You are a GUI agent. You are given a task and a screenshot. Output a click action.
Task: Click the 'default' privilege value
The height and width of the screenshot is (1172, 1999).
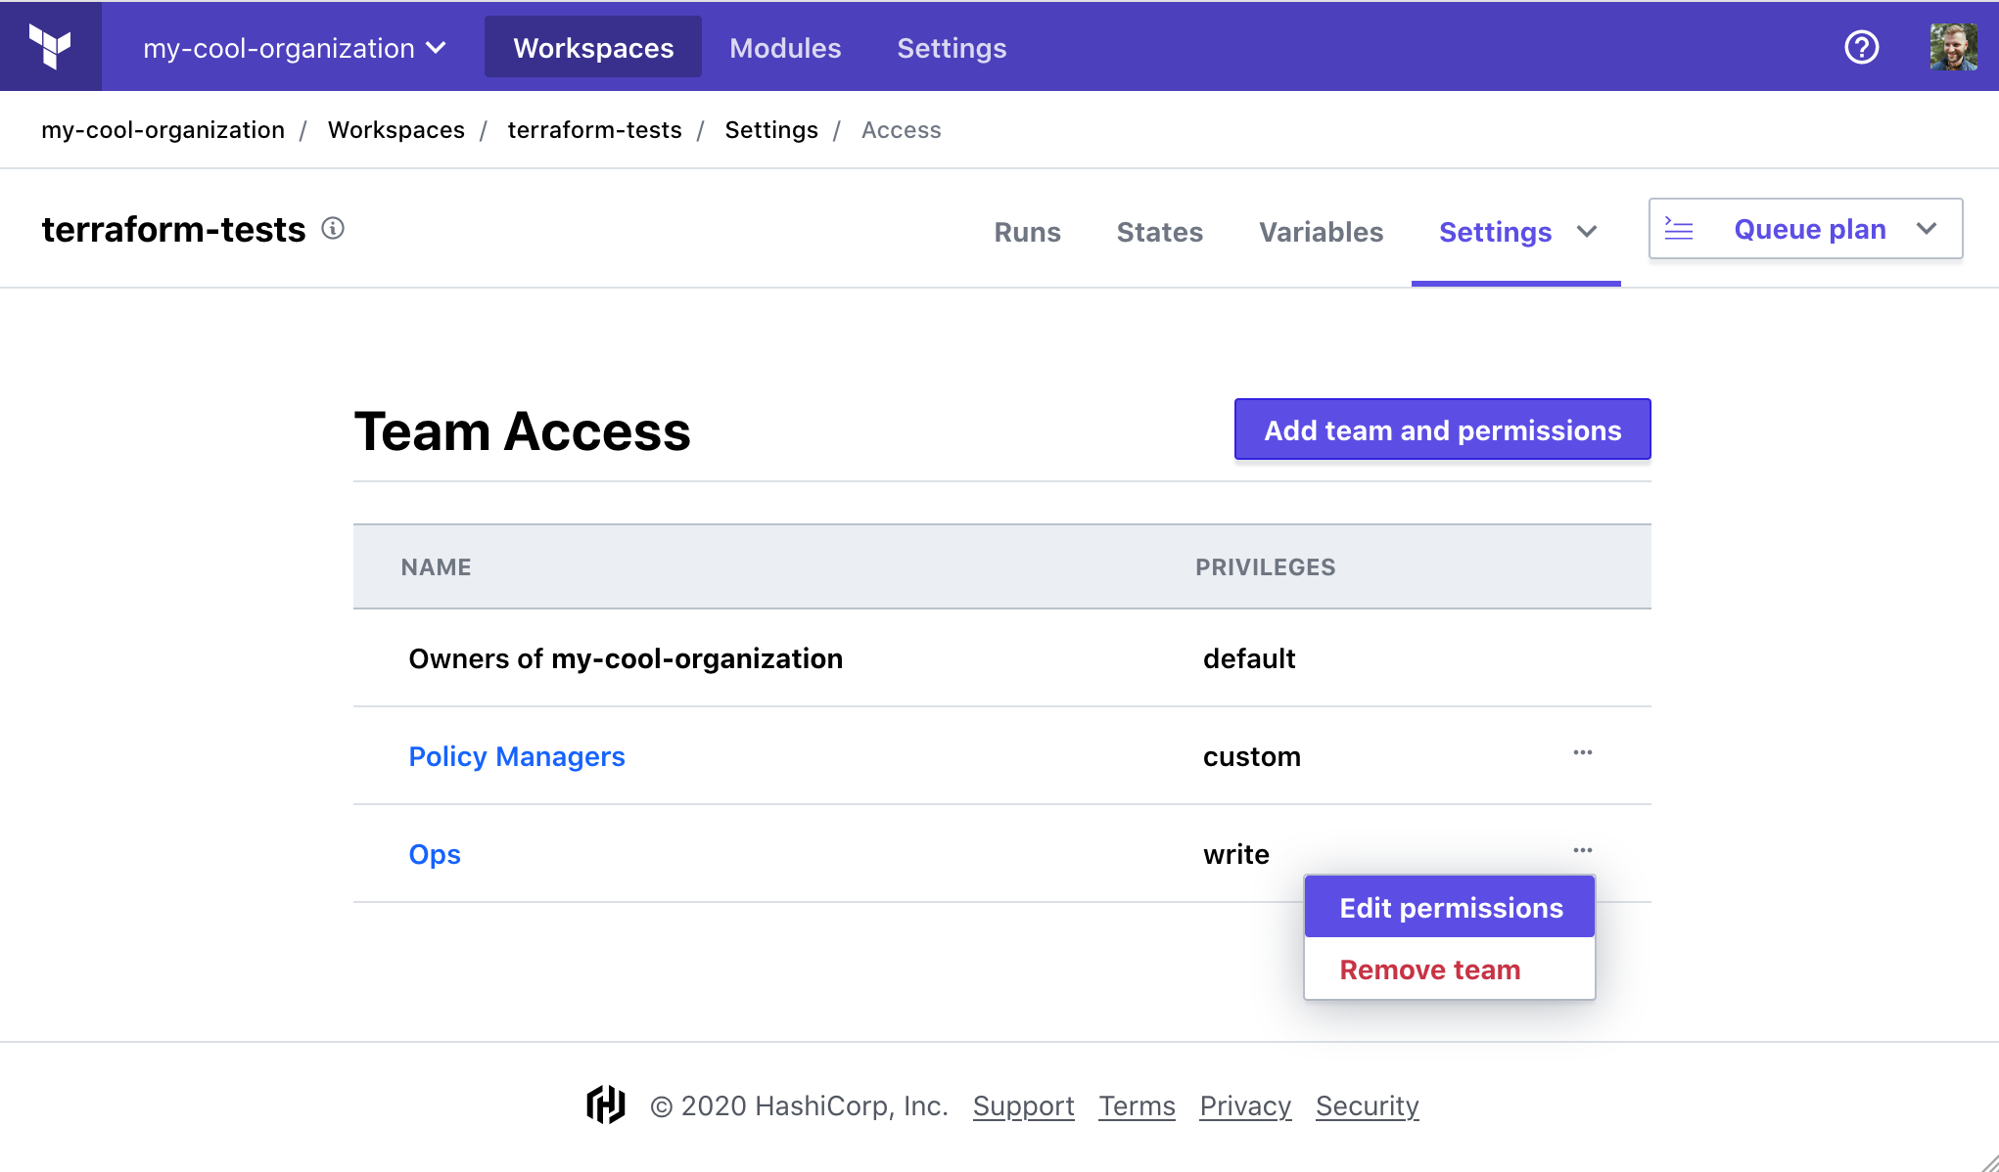pos(1249,658)
